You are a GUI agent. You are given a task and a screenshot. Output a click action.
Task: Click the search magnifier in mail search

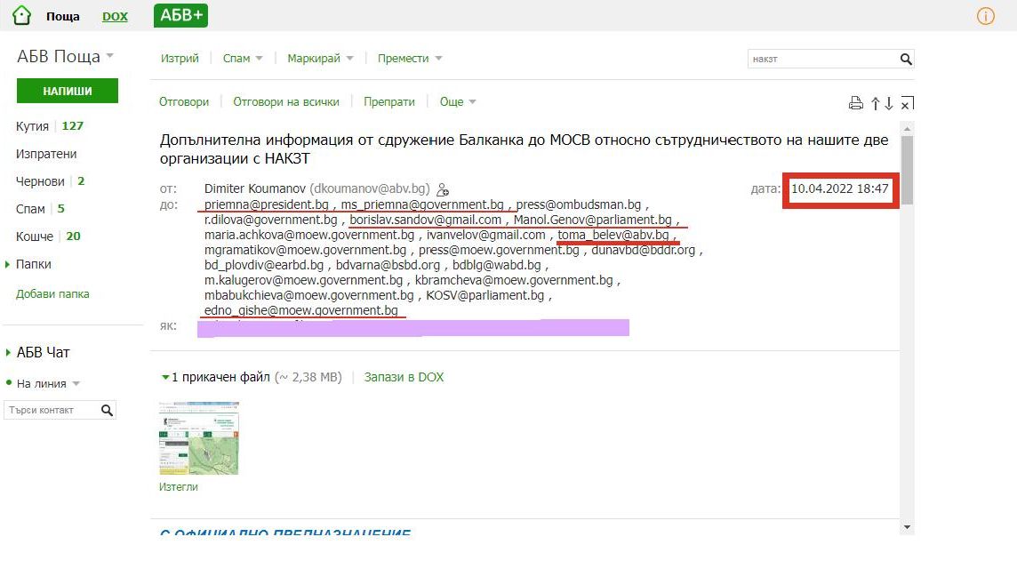[906, 60]
